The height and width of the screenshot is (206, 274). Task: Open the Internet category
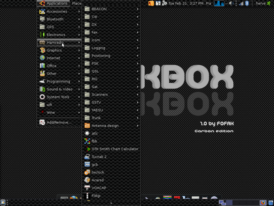click(59, 58)
